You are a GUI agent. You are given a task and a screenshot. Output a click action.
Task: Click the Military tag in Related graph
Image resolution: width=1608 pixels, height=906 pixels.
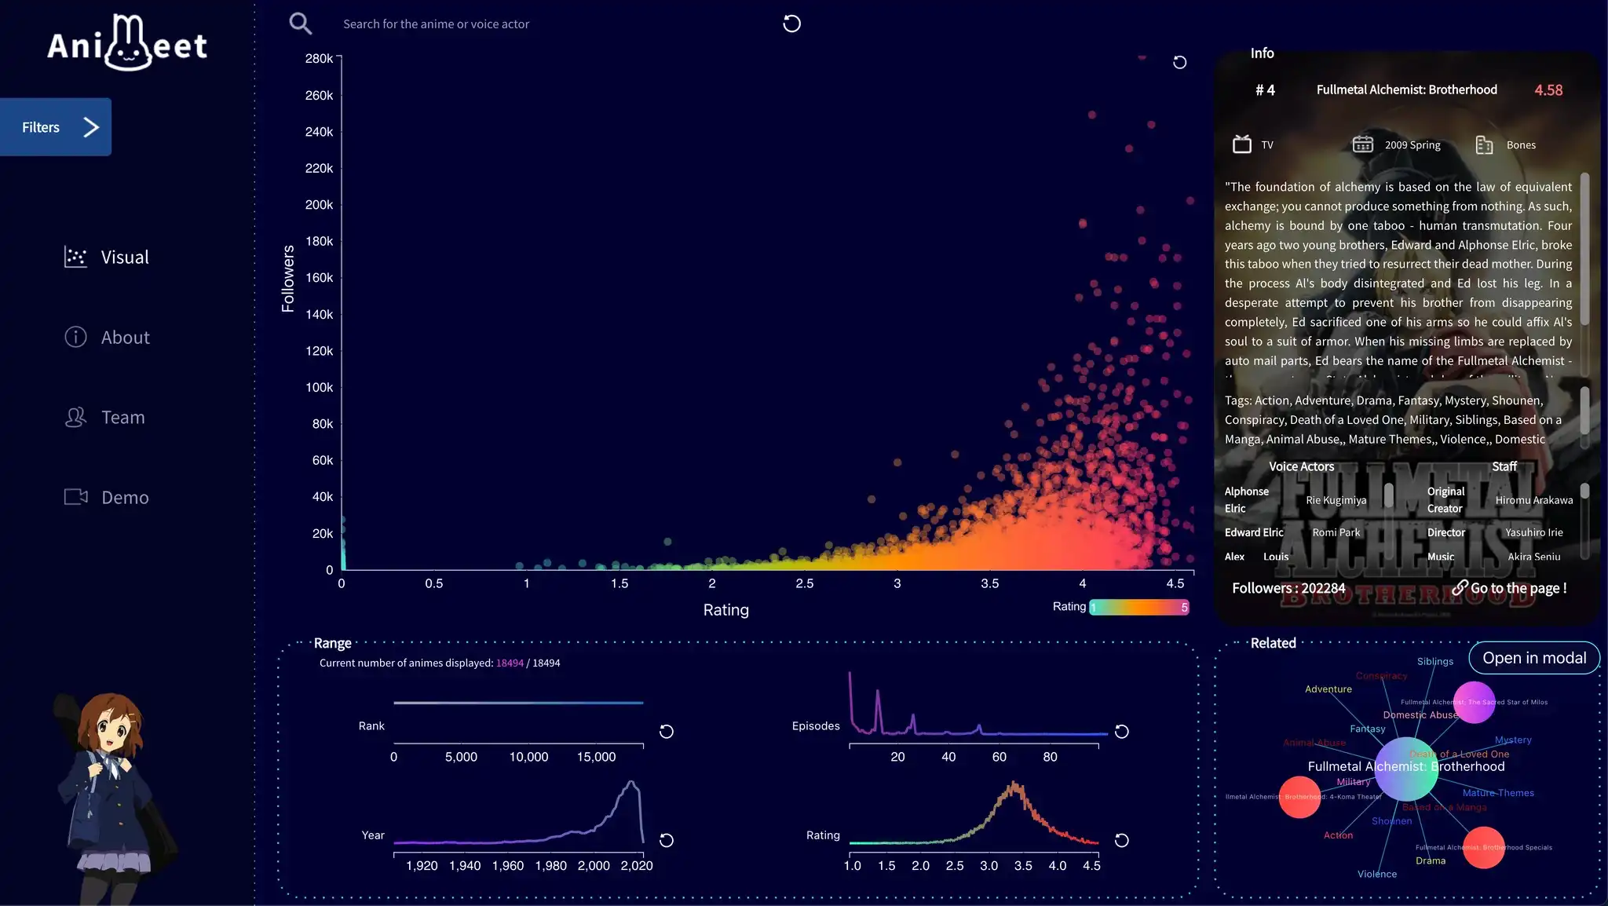[x=1353, y=783]
